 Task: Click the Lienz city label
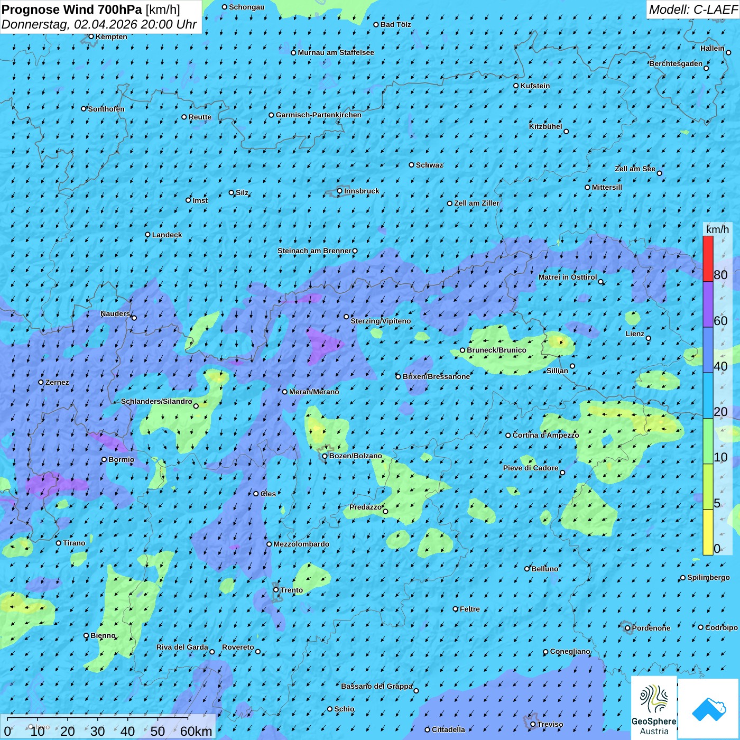(x=635, y=334)
